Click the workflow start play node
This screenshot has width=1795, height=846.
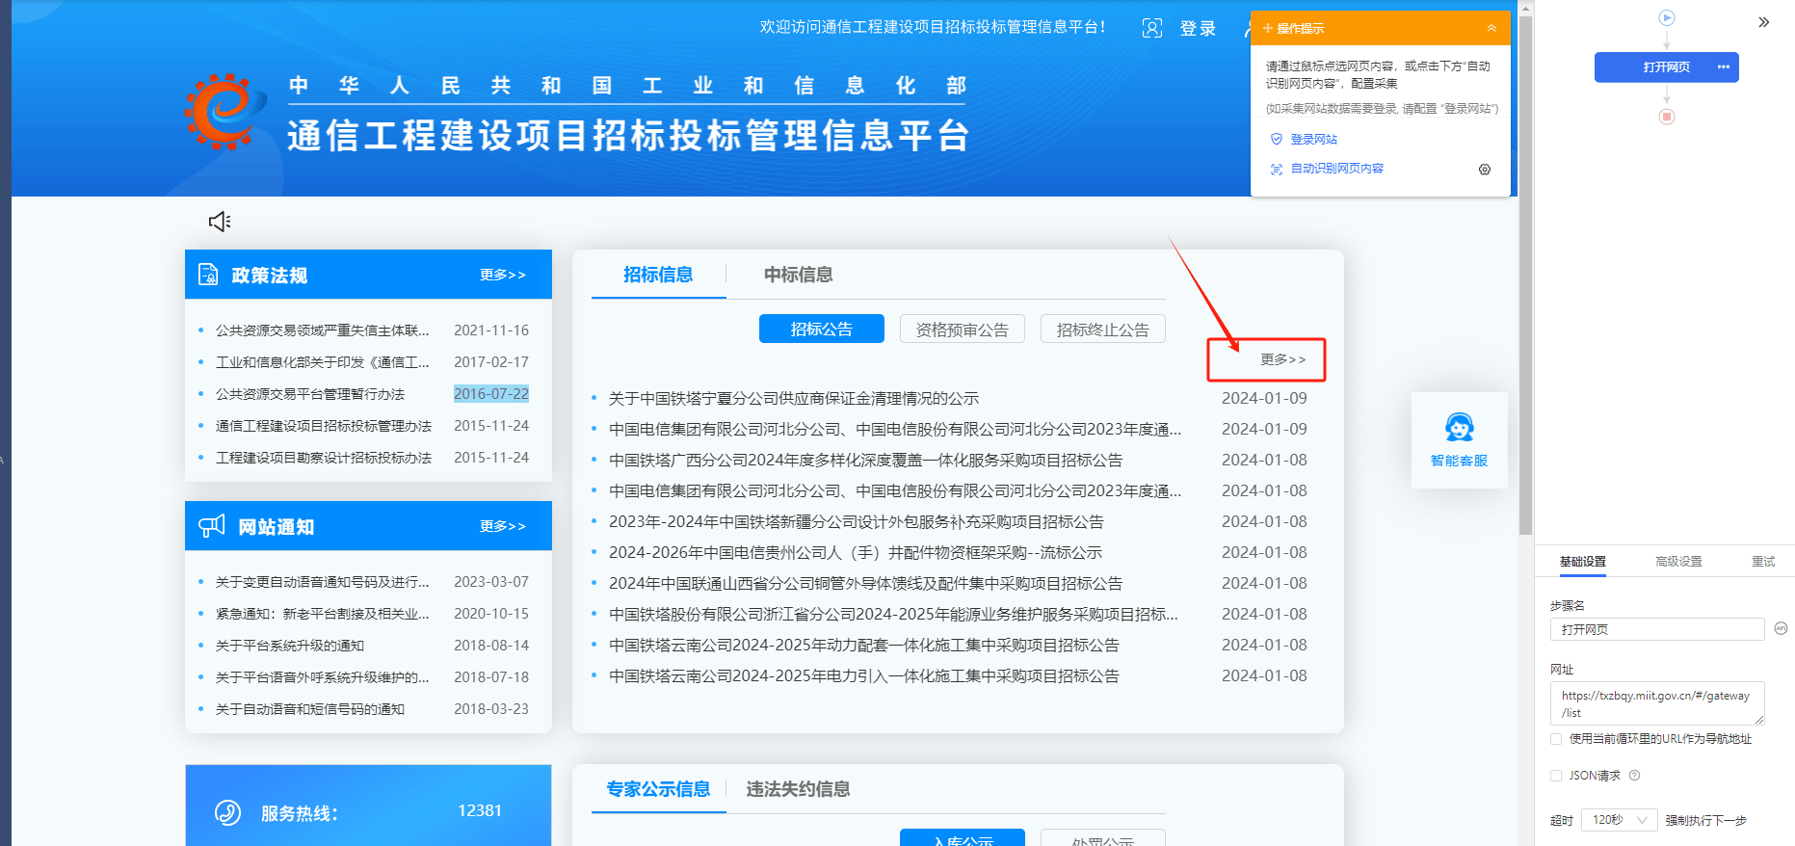click(x=1667, y=17)
